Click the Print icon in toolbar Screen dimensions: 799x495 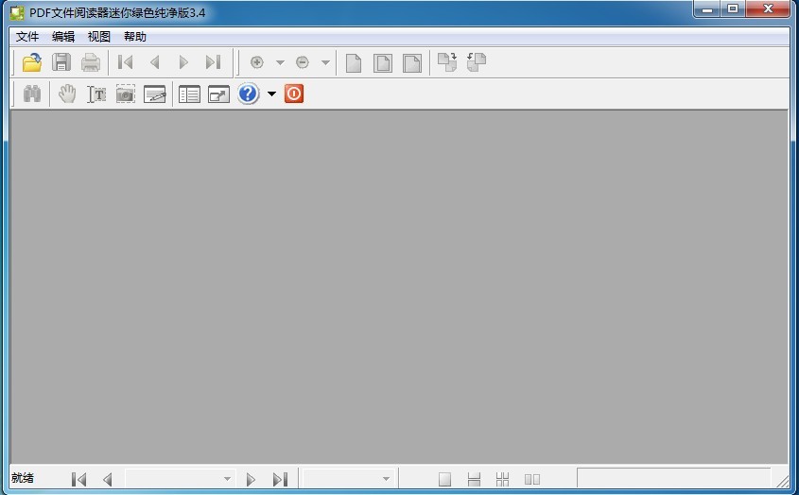[x=91, y=63]
